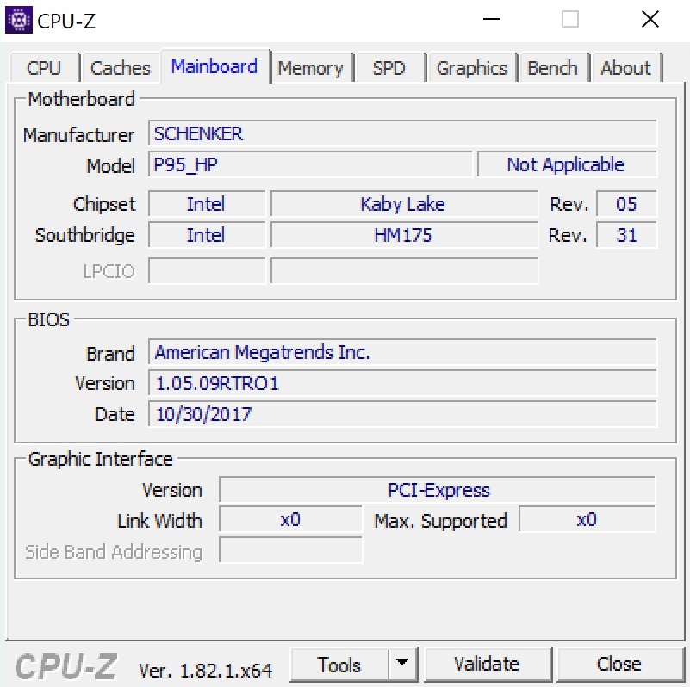The image size is (690, 687).
Task: Click the chipset revision value 05
Action: 626,204
